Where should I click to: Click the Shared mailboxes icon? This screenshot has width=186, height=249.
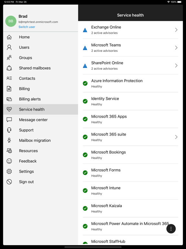(x=9, y=68)
